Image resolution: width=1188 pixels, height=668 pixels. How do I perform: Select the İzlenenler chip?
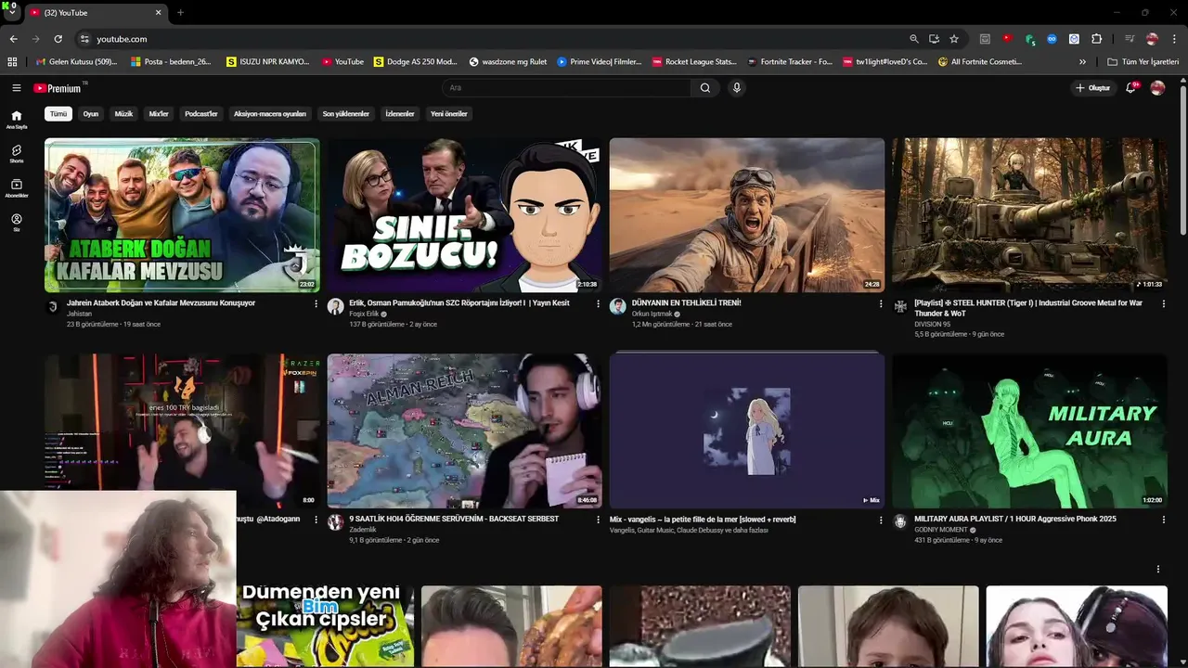pyautogui.click(x=400, y=114)
